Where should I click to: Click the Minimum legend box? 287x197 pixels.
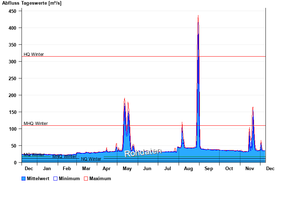pyautogui.click(x=55, y=179)
